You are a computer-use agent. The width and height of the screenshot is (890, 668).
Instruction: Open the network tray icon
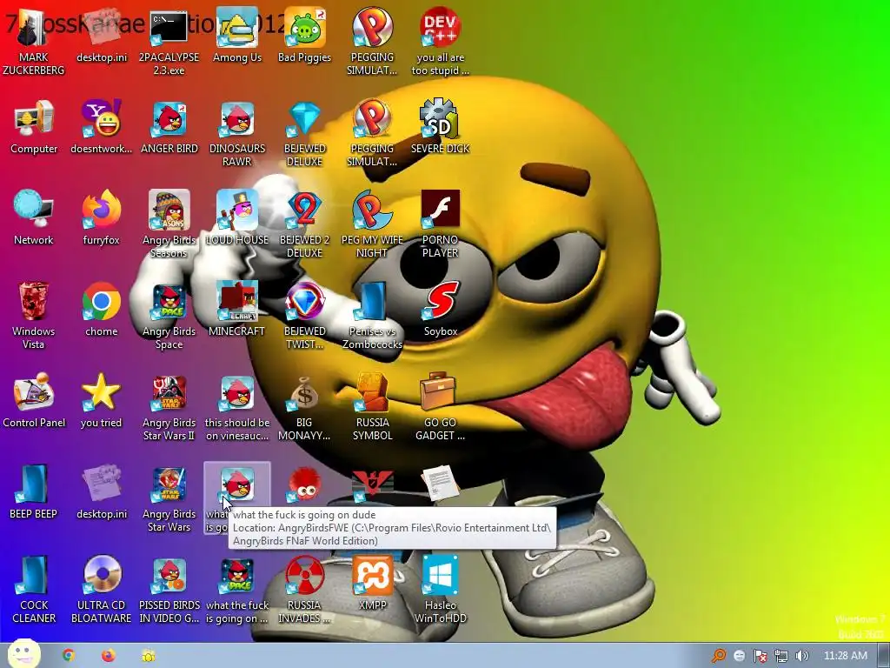pos(781,656)
